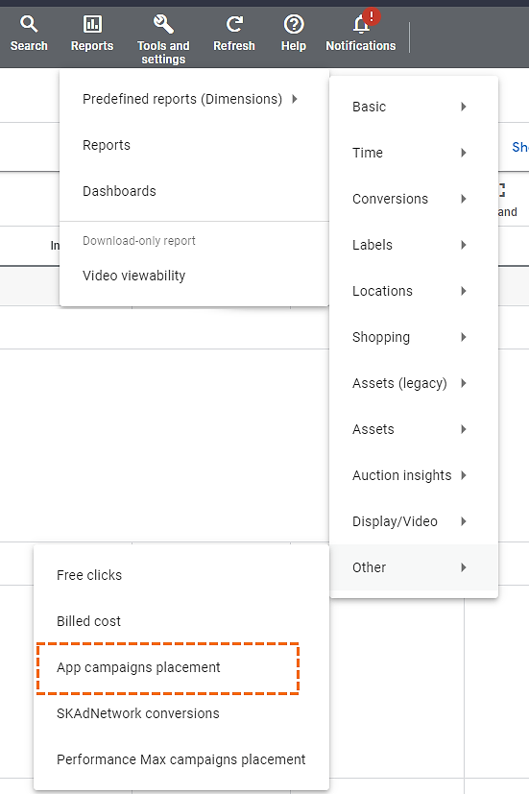529x794 pixels.
Task: Open Dashboards menu entry
Action: pos(194,191)
